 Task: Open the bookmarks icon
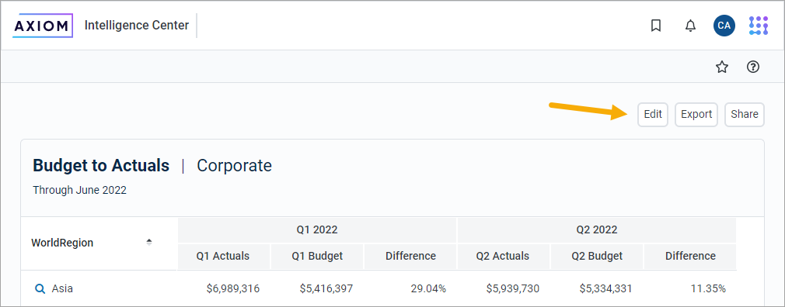(656, 26)
